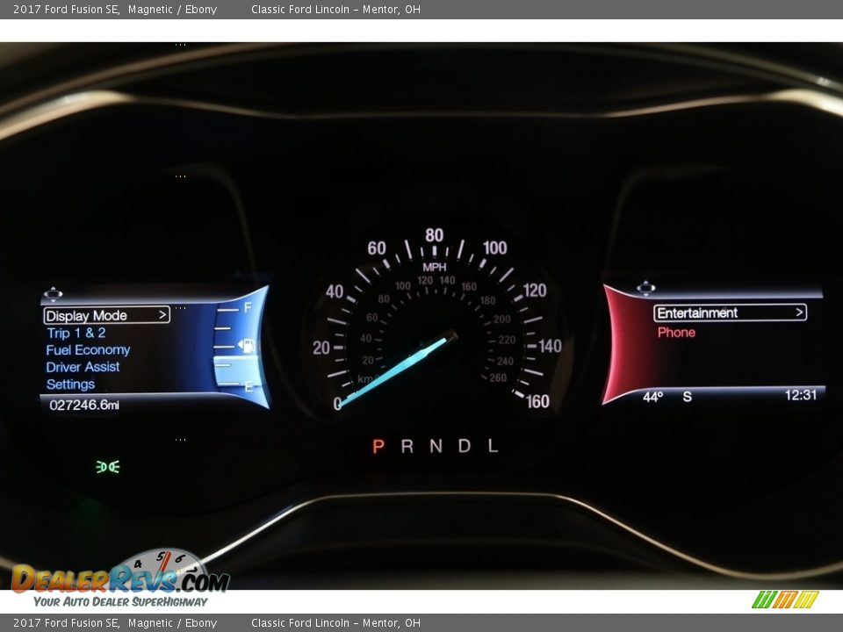Click the 44° outside temperature reading

click(x=652, y=397)
